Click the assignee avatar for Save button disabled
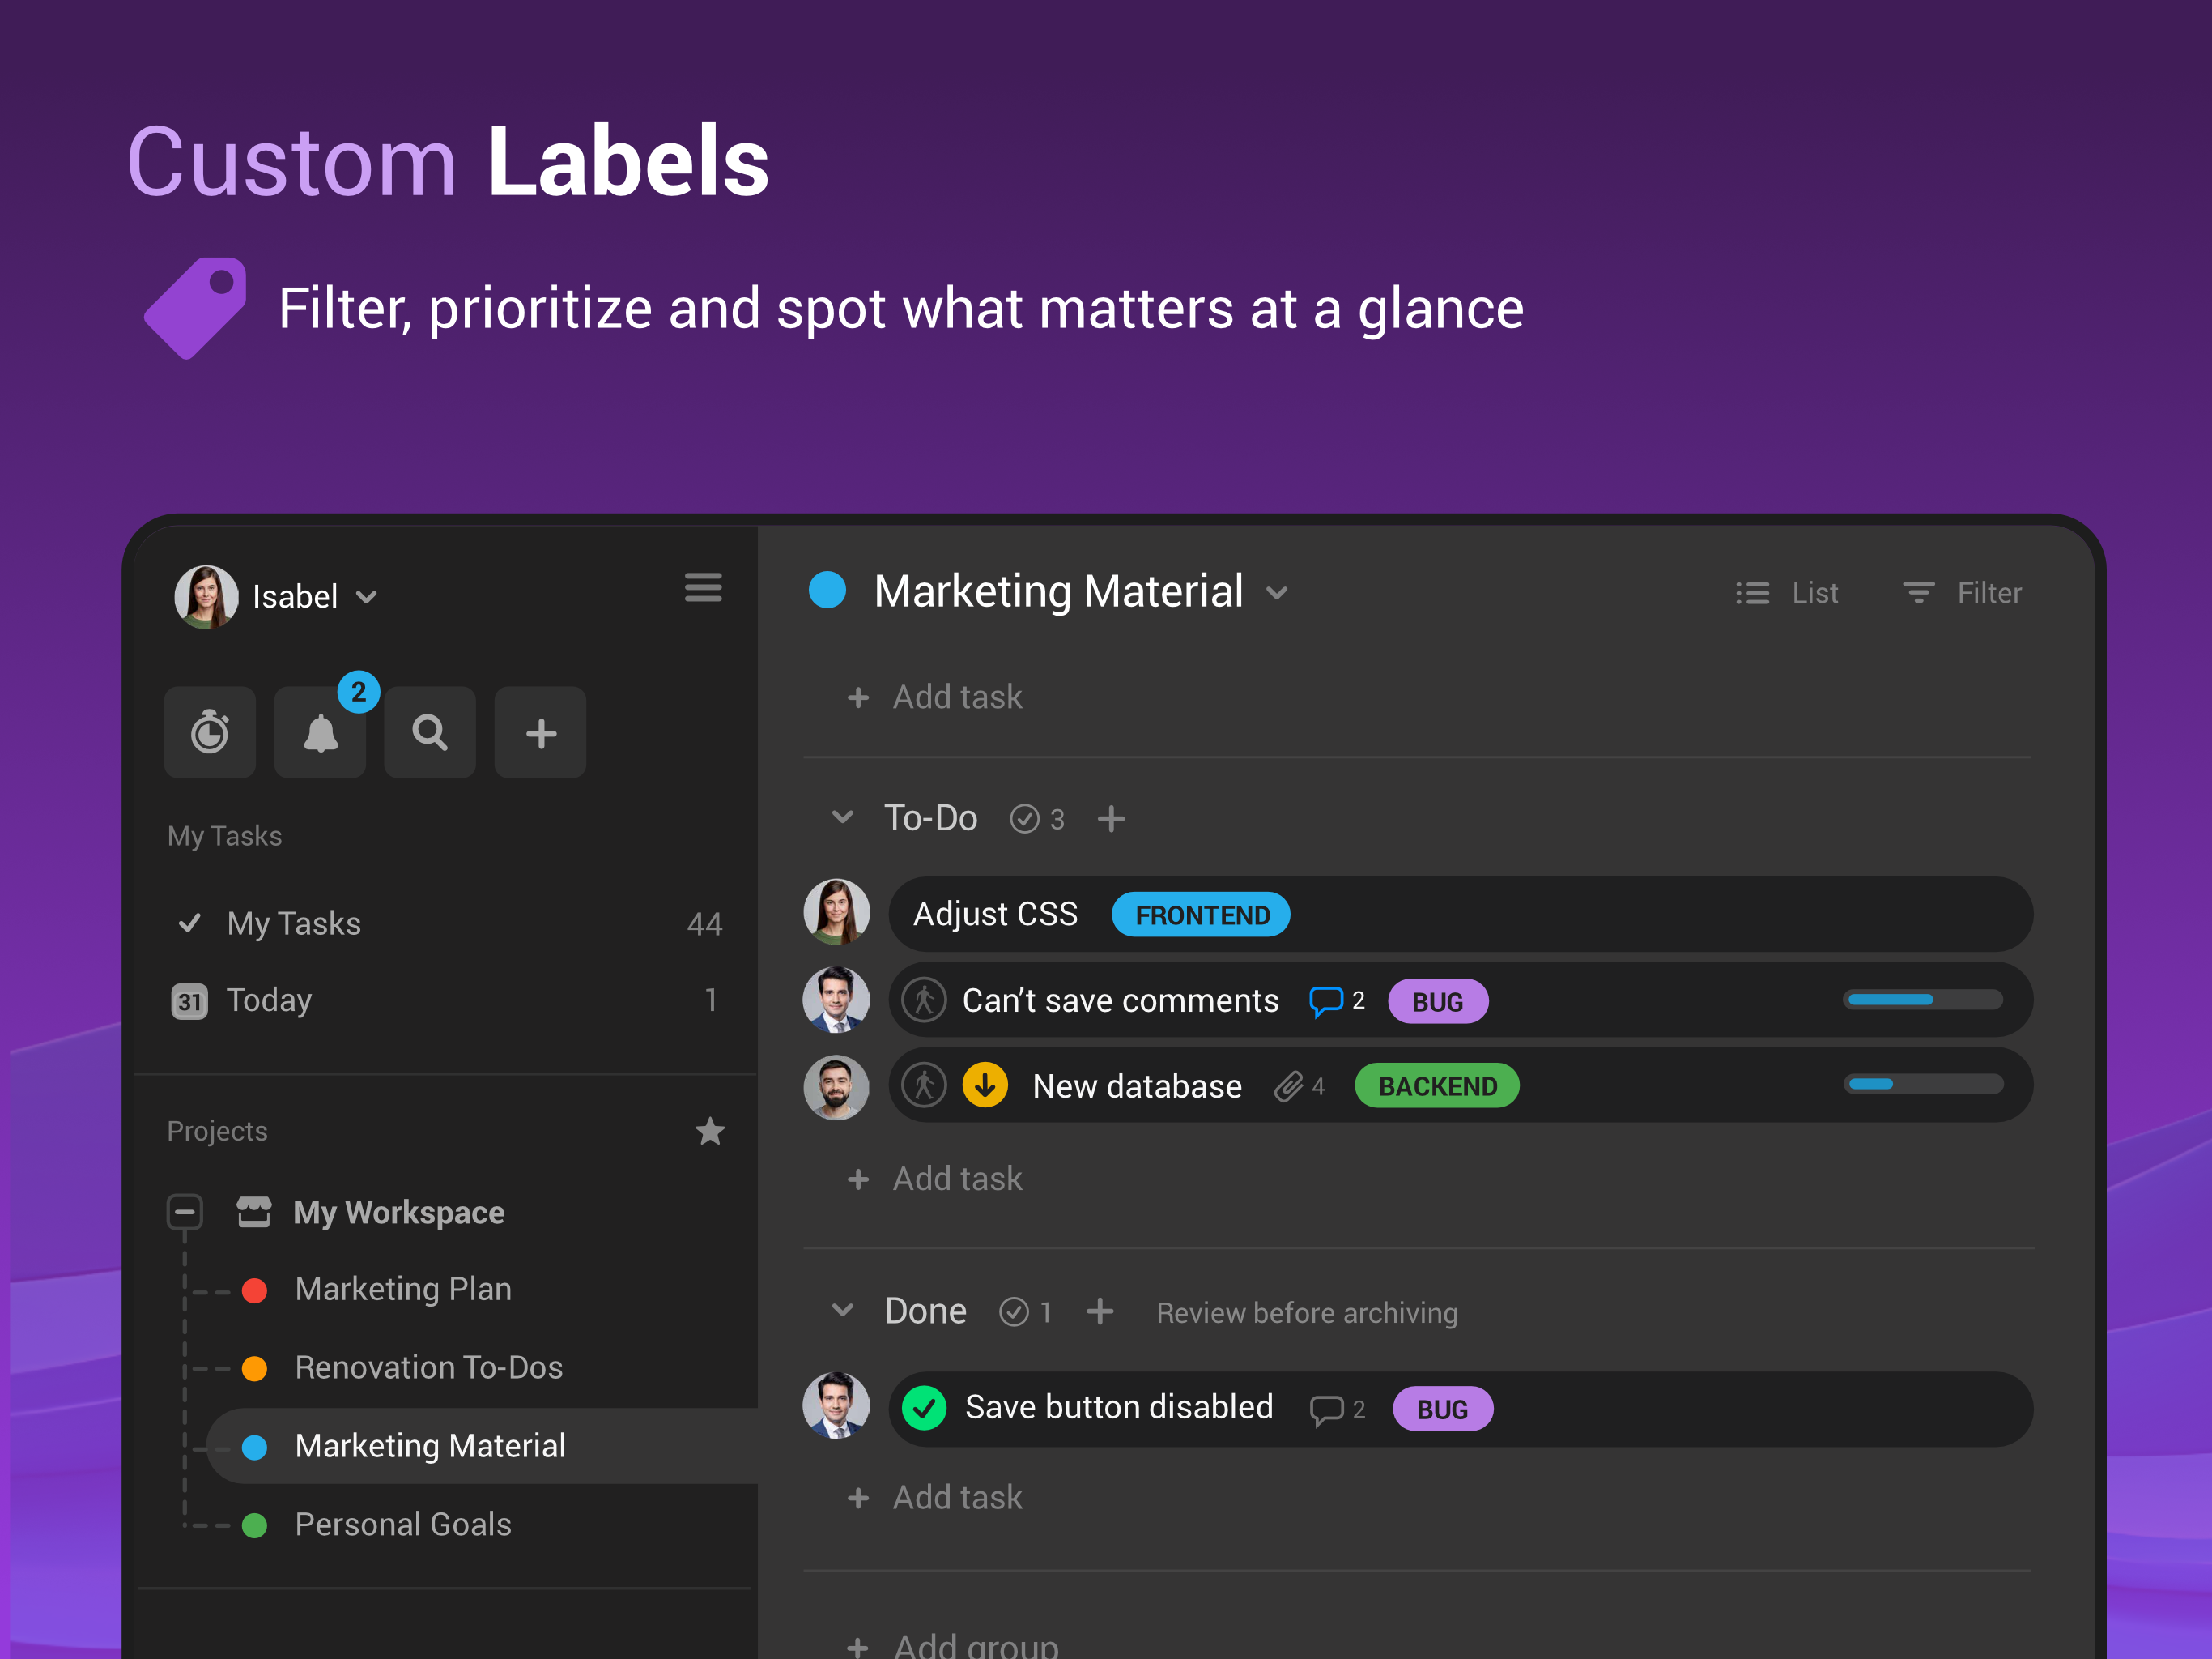 837,1405
